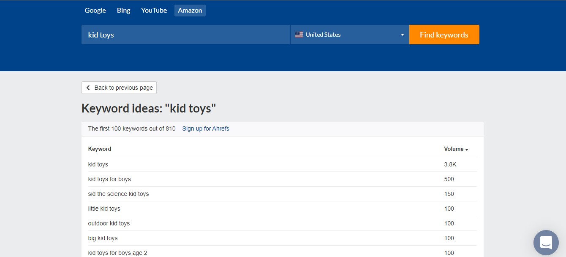Open the United States country dropdown

coord(350,35)
